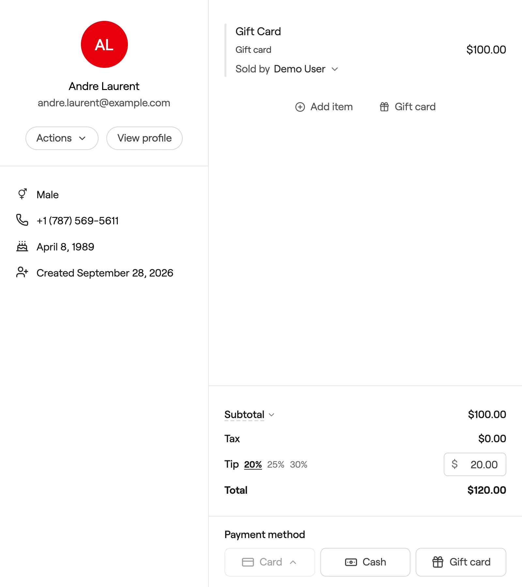Image resolution: width=522 pixels, height=587 pixels.
Task: Click the $120.00 total amount
Action: [486, 490]
